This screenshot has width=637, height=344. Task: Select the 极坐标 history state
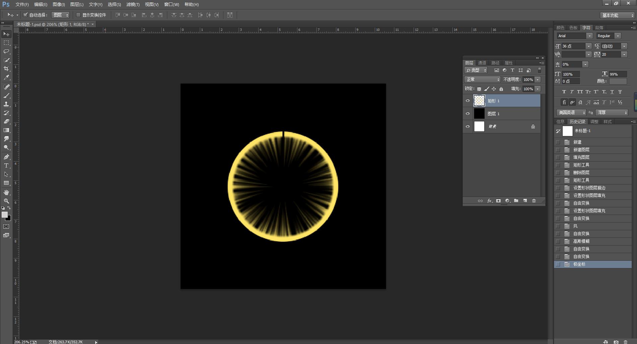click(x=593, y=264)
